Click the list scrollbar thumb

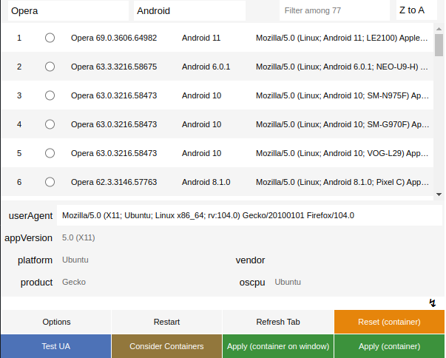pos(439,45)
